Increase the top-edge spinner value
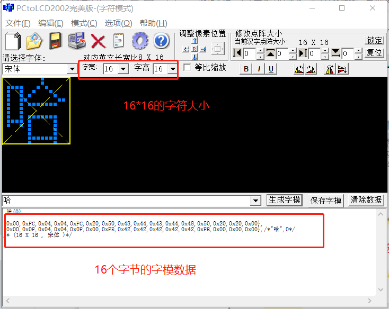 coord(293,51)
